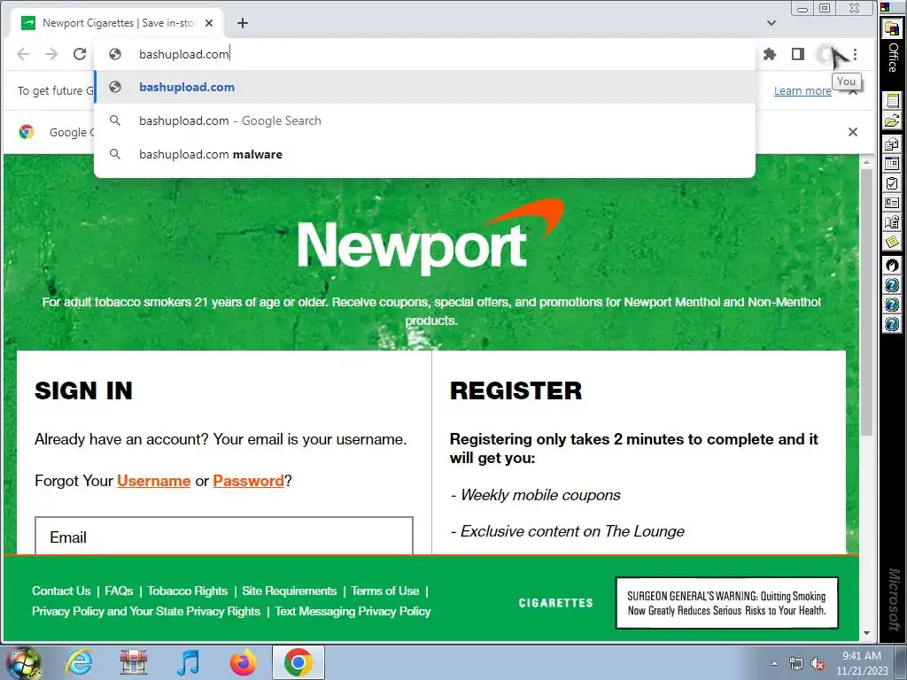Click the Surgeon General's Warning box
The image size is (907, 680).
[x=727, y=602]
